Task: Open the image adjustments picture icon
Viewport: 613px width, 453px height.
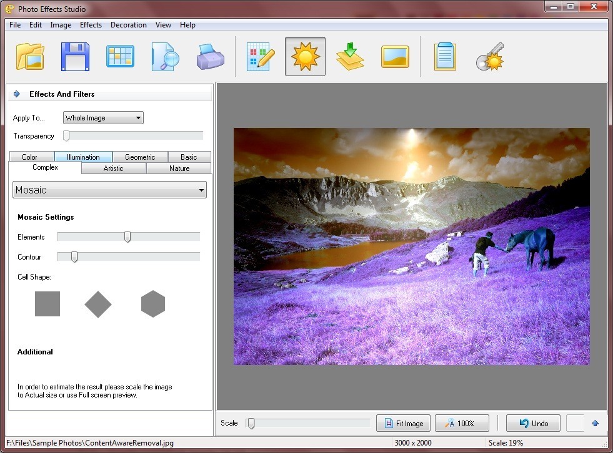Action: click(x=395, y=56)
